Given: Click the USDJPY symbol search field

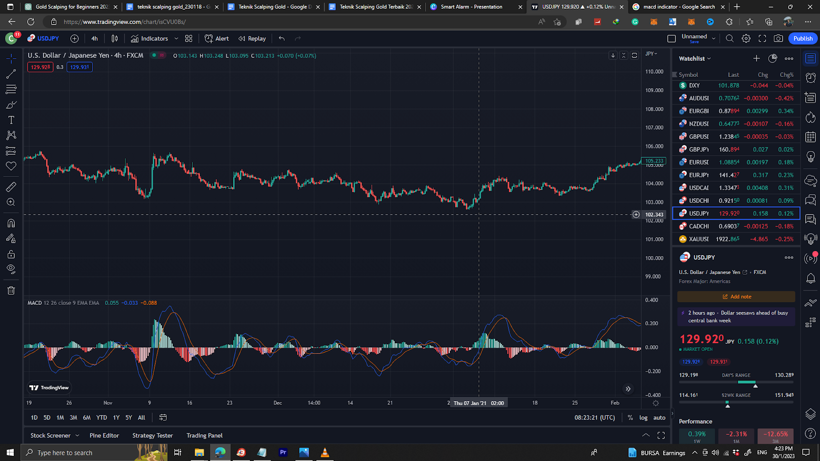Looking at the screenshot, I should pyautogui.click(x=44, y=38).
